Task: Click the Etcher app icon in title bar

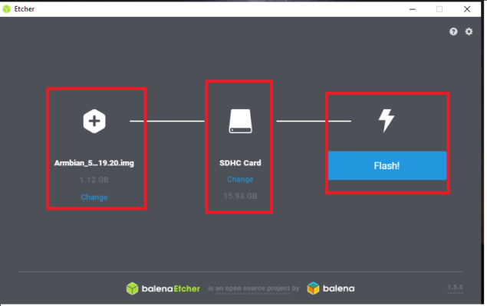Action: click(8, 8)
